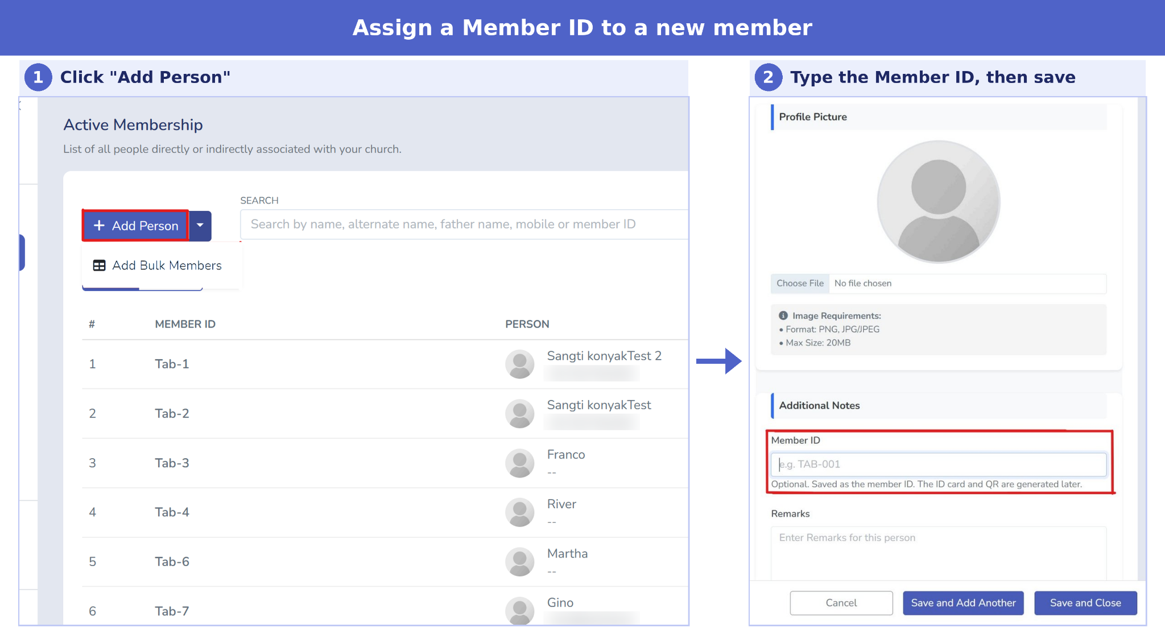Viewport: 1165px width, 644px height.
Task: Click the Add Person button
Action: pos(135,226)
